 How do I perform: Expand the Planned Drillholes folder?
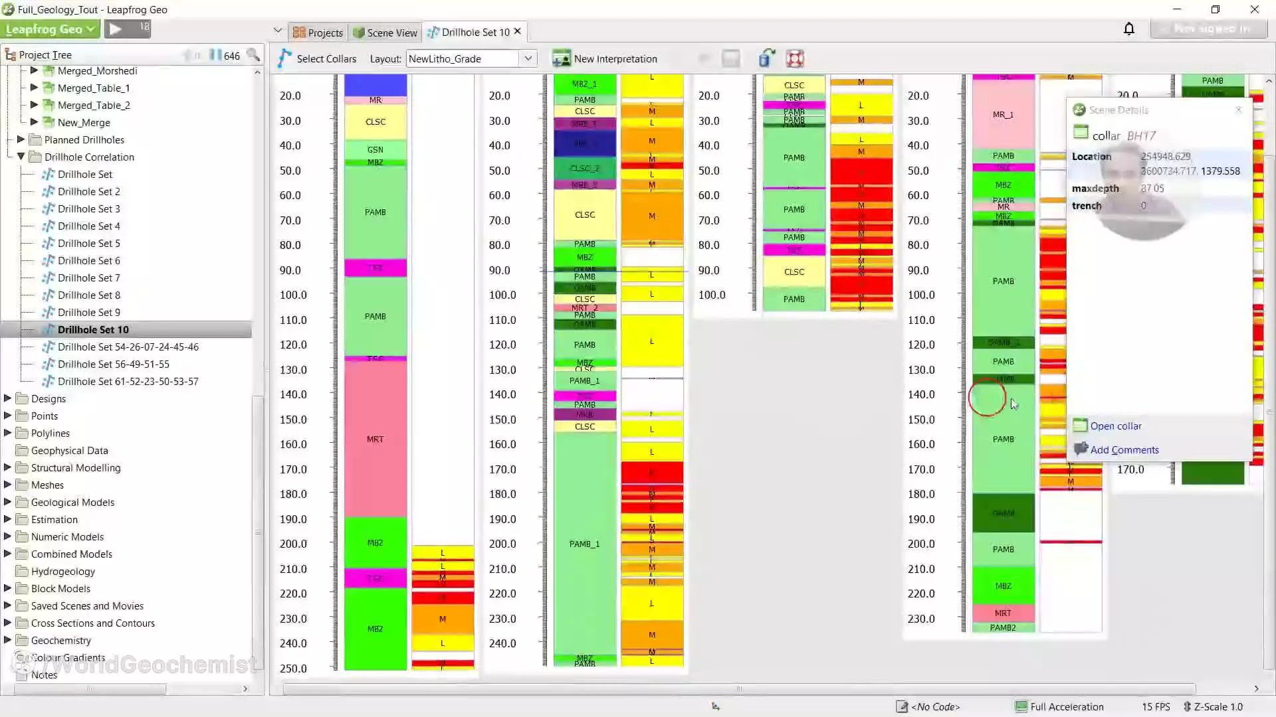pyautogui.click(x=21, y=139)
